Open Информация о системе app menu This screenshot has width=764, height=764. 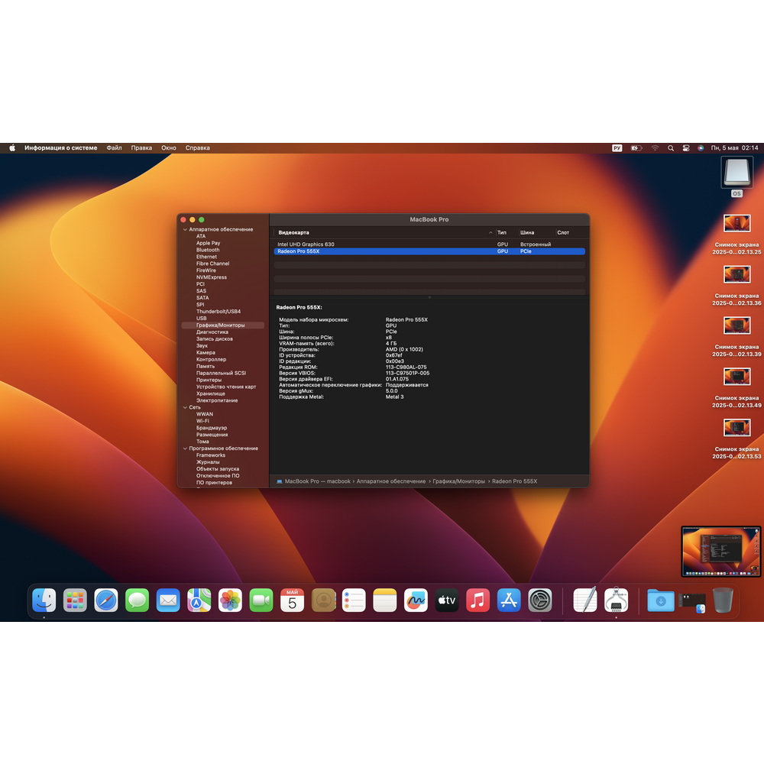[x=61, y=147]
